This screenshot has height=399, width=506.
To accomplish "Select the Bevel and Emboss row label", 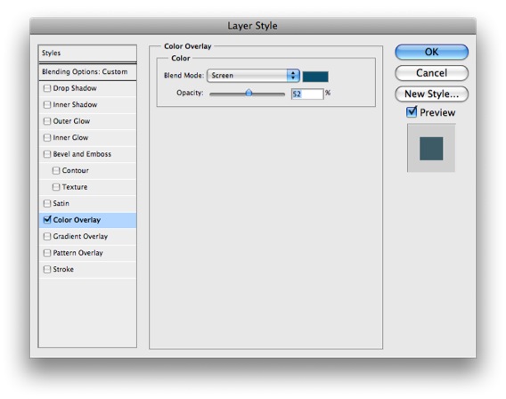I will [82, 154].
